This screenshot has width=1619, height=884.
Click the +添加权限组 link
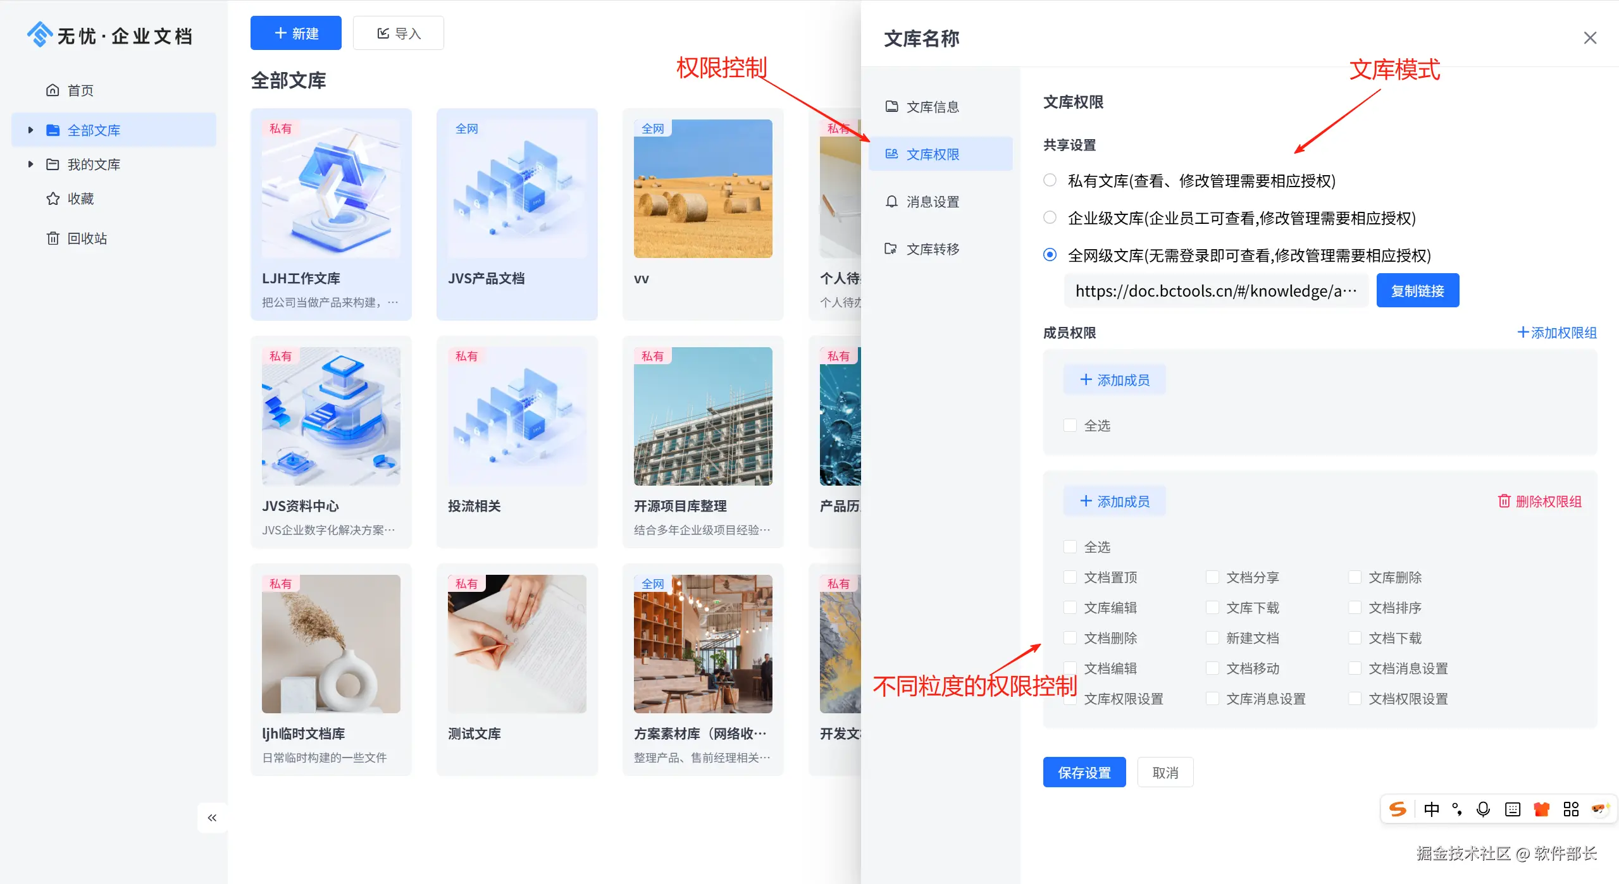pyautogui.click(x=1557, y=333)
